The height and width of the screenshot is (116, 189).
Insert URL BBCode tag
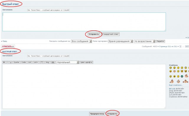[x=53, y=62]
